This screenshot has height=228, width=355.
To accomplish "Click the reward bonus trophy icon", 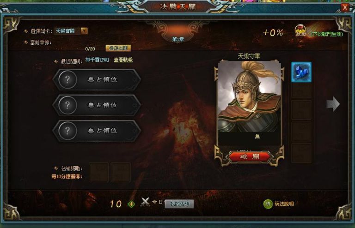I will 300,30.
